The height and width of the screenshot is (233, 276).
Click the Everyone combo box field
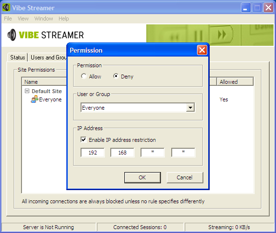138,108
